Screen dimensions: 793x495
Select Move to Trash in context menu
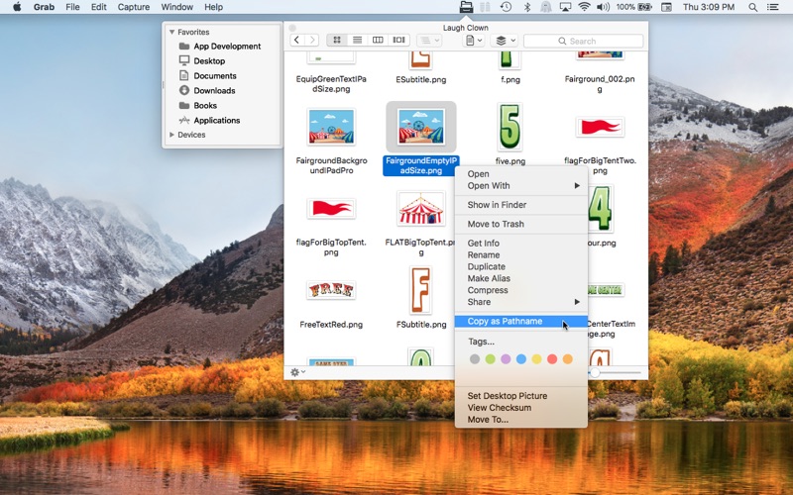(496, 225)
